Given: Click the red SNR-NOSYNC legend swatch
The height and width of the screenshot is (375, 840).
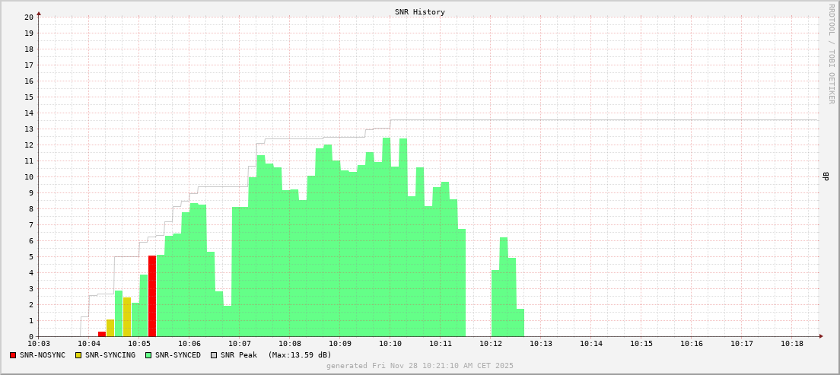Looking at the screenshot, I should 13,355.
